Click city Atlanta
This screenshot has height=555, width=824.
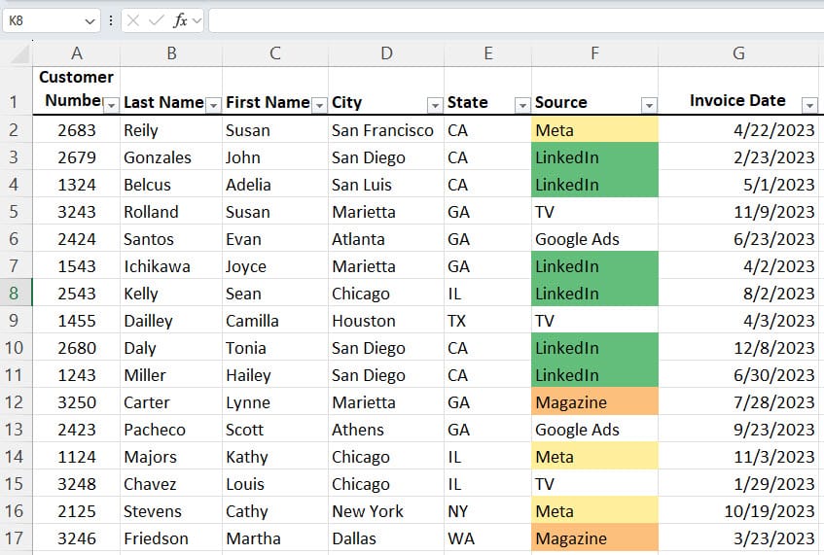click(x=386, y=239)
